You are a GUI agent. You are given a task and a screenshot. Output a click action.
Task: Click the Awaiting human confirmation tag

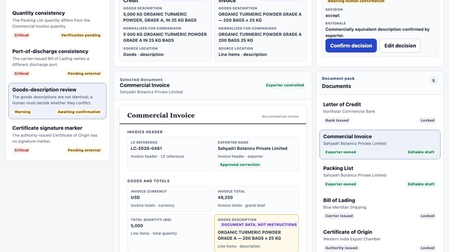(356, 2)
